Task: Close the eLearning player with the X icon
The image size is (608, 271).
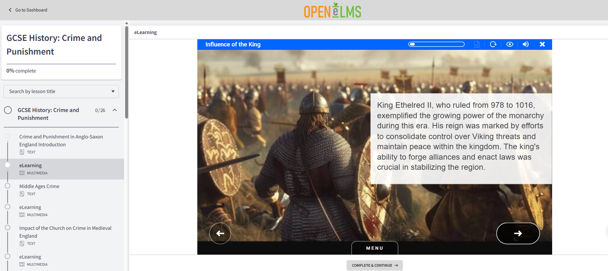Action: (x=542, y=44)
